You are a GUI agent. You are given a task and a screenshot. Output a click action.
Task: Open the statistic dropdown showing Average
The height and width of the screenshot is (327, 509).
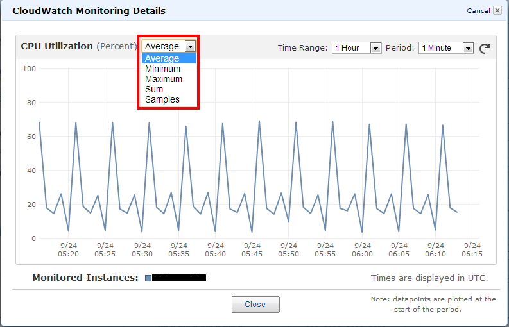click(169, 46)
